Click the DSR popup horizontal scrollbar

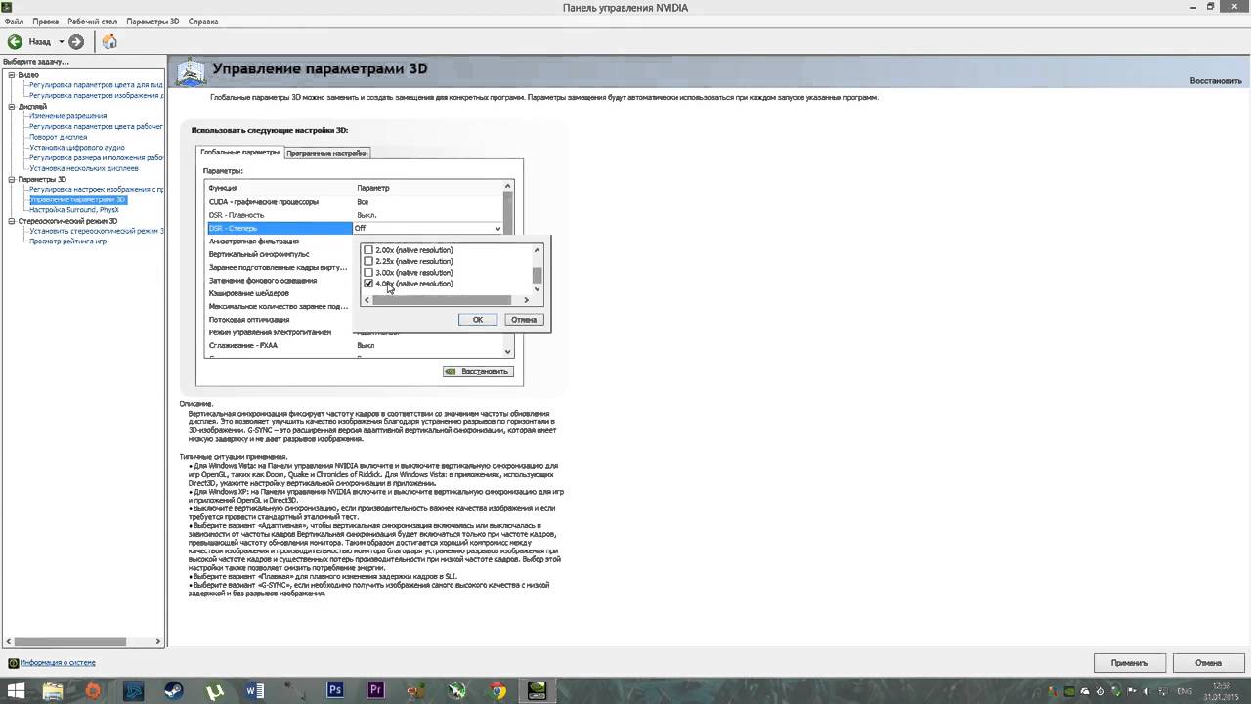click(x=441, y=300)
